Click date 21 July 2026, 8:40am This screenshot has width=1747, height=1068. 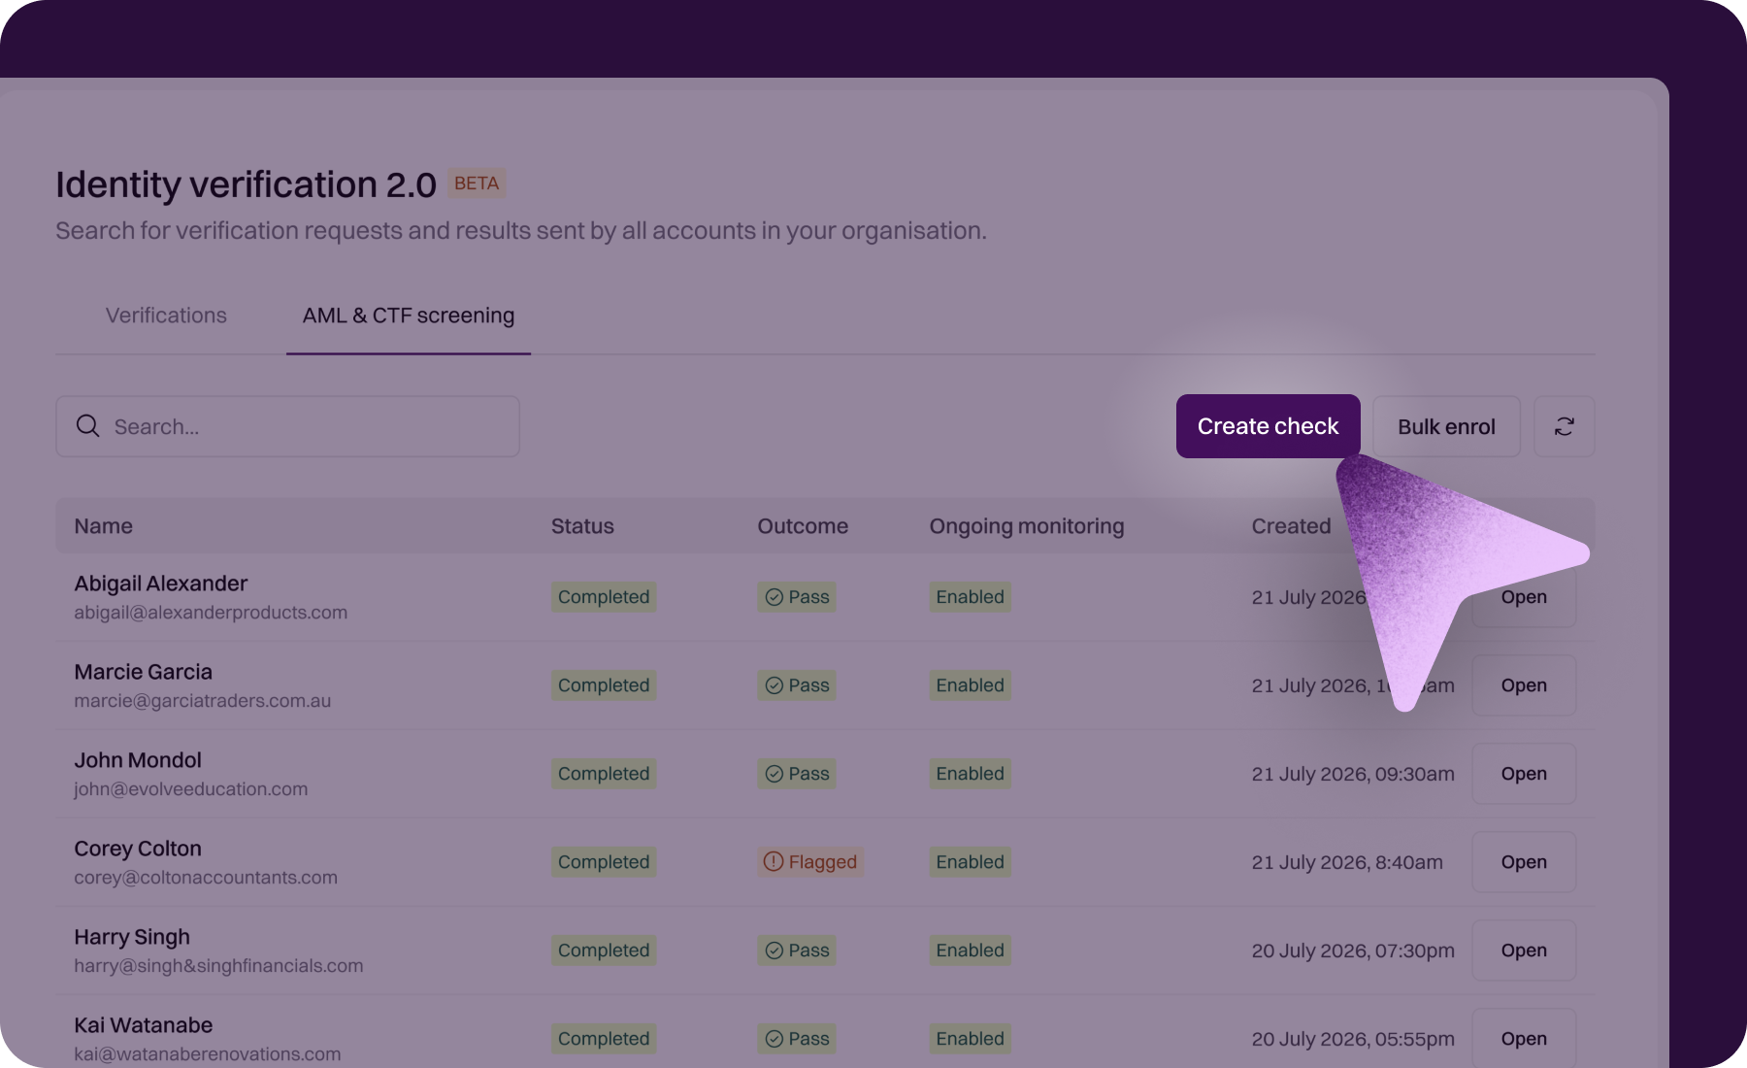(1347, 862)
